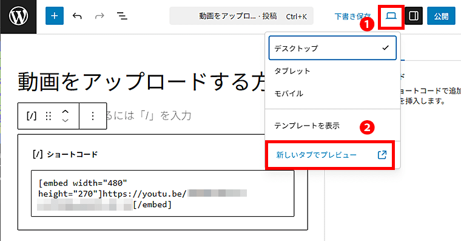Select the デスクトップ preview option
Screen dimensions: 461x241
click(332, 48)
